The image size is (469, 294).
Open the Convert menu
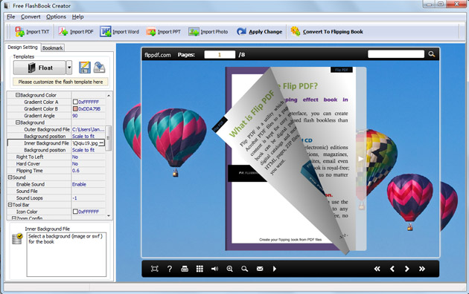coord(31,16)
